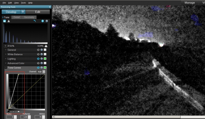Screen dimensions: 205x119
Task: Click the white point slider triangle
Action: pos(19,112)
